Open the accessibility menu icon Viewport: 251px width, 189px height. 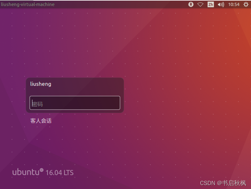coord(191,4)
